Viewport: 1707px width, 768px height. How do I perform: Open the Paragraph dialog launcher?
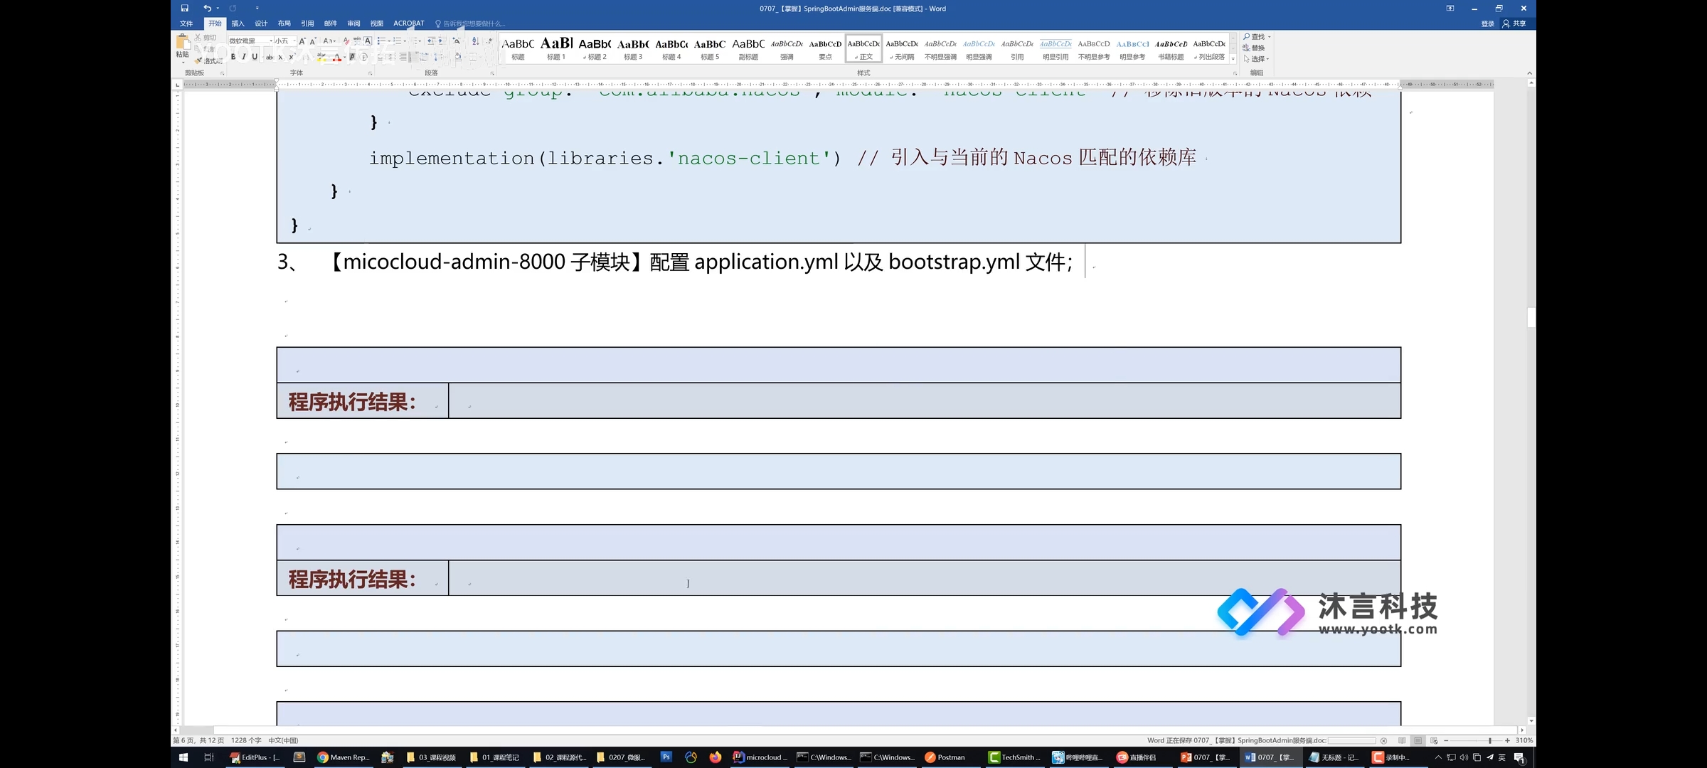tap(492, 73)
